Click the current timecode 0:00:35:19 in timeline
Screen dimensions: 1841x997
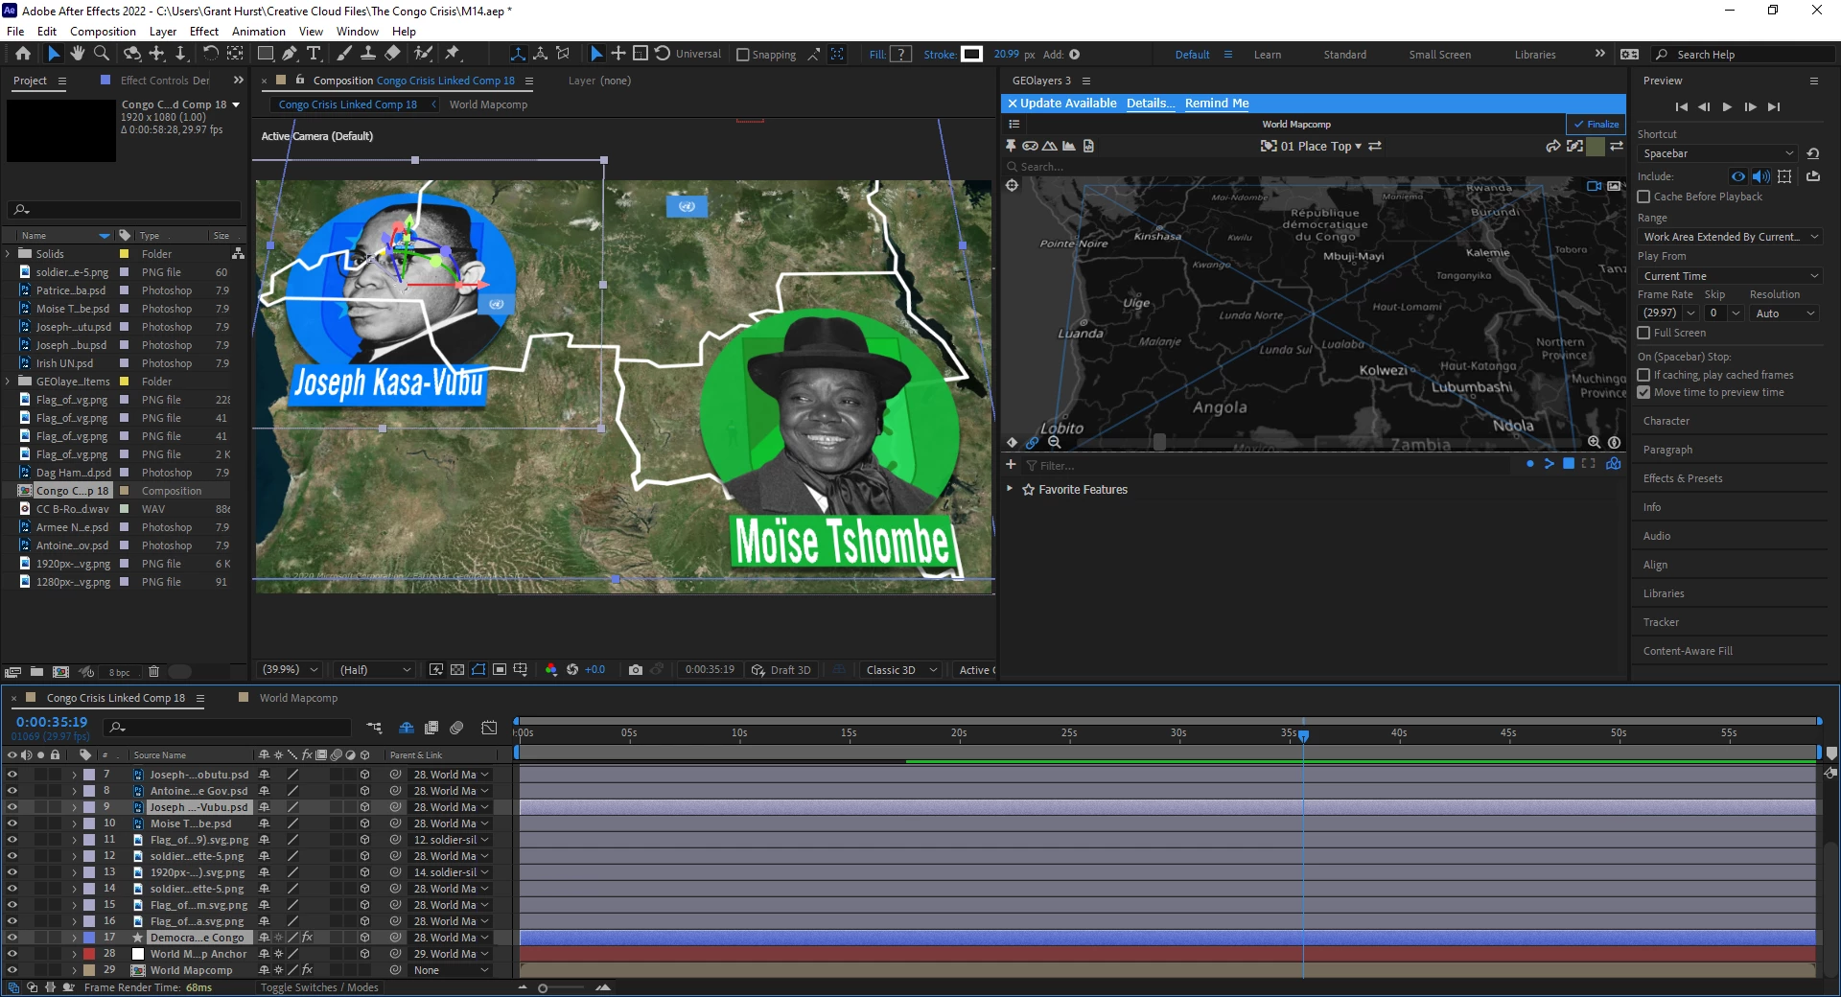click(x=52, y=722)
